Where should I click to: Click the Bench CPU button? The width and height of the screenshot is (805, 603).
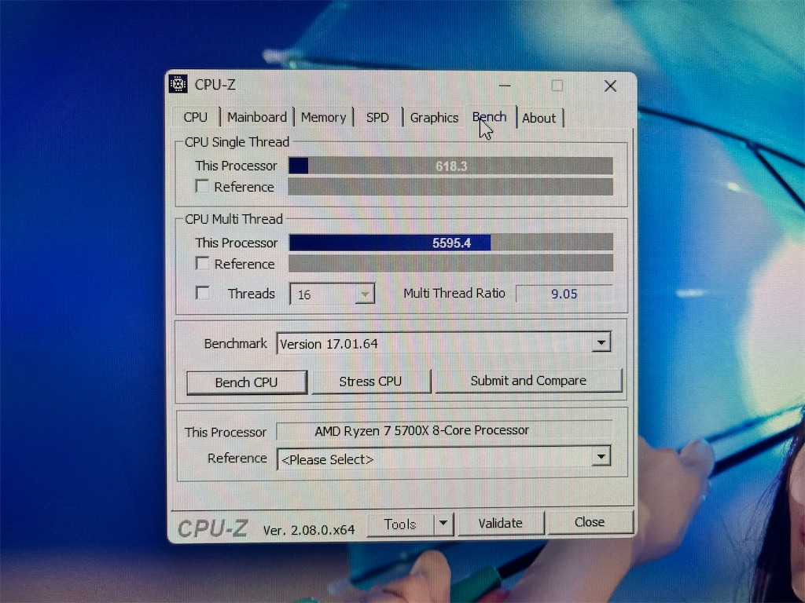(247, 382)
